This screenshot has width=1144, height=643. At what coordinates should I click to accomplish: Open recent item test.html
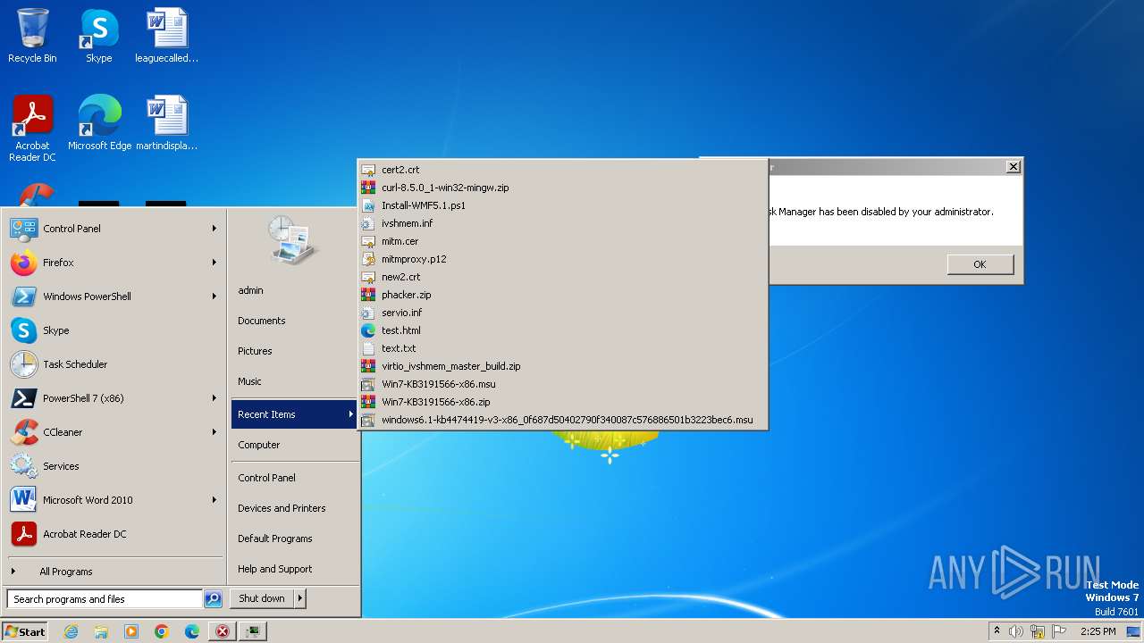click(x=562, y=330)
